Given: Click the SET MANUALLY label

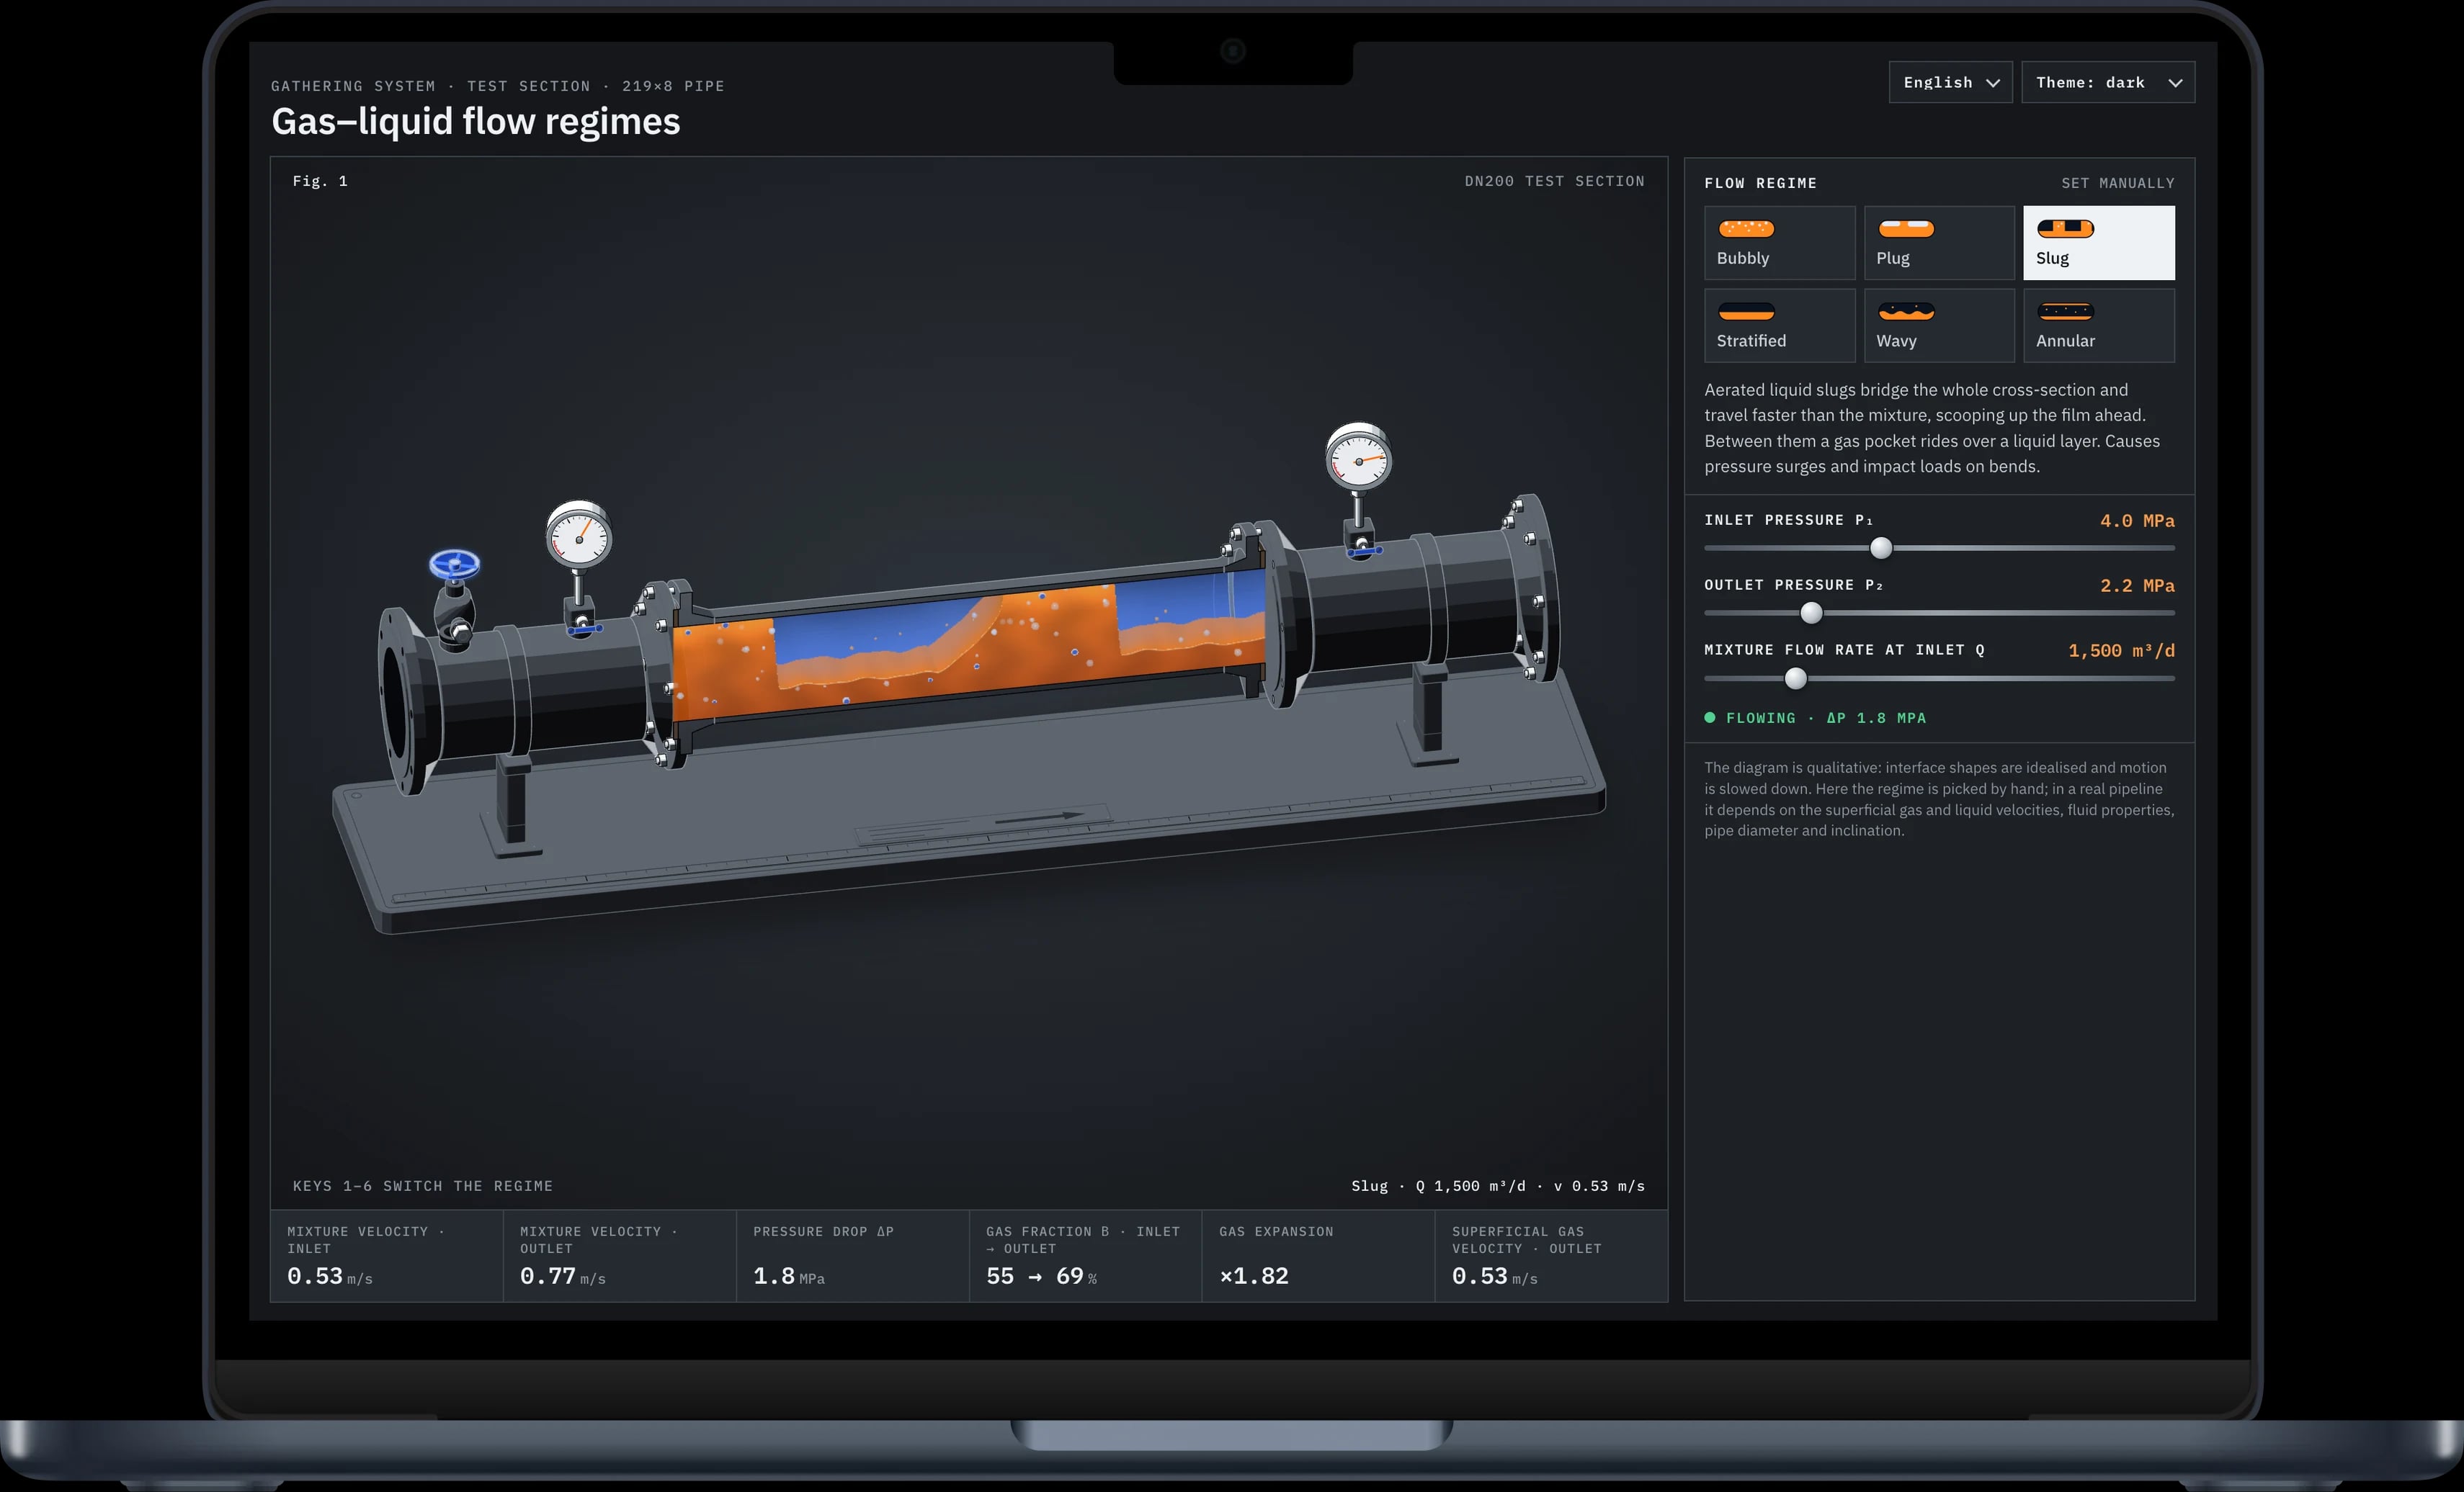Looking at the screenshot, I should pyautogui.click(x=2118, y=183).
